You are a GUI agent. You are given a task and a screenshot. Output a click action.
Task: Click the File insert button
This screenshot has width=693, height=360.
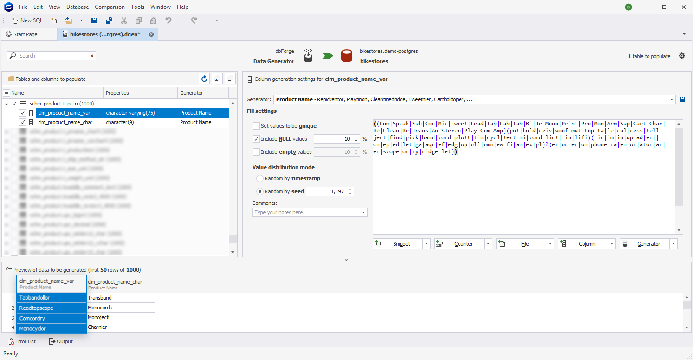click(521, 244)
